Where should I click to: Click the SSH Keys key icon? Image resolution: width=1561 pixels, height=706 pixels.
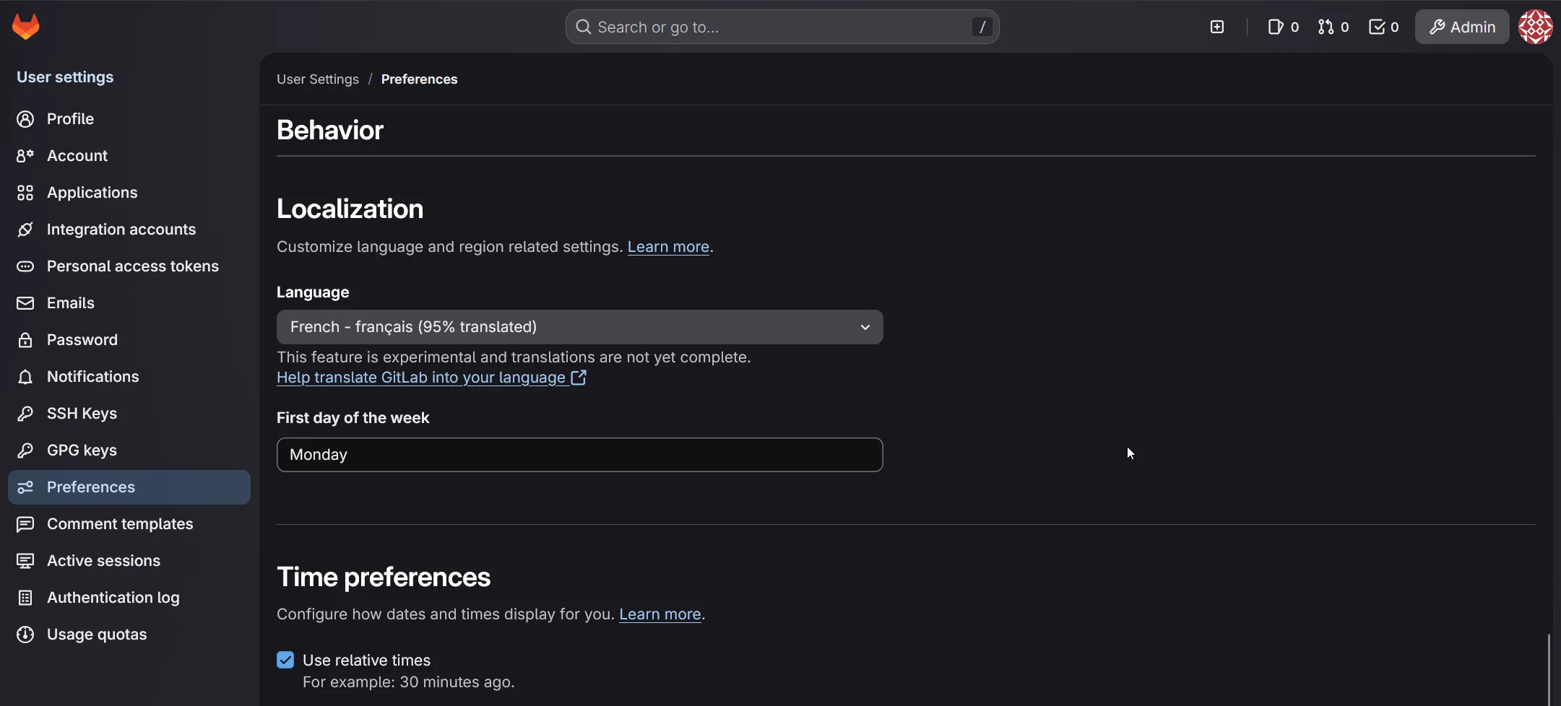click(x=25, y=414)
